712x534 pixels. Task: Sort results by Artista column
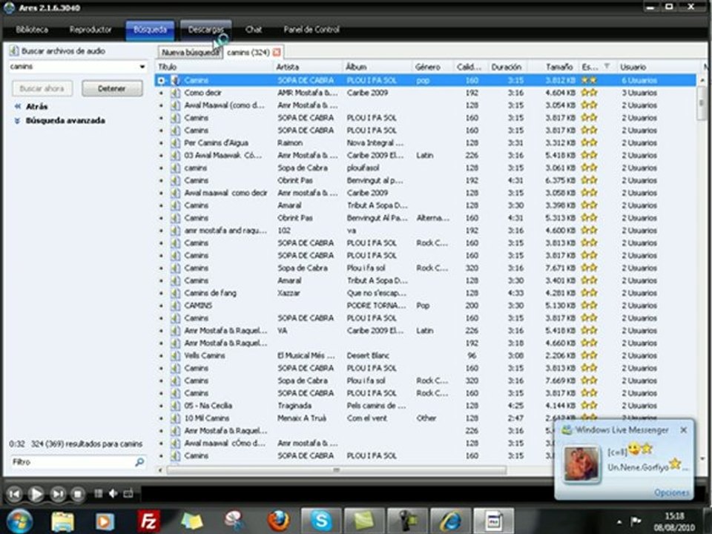pos(308,67)
